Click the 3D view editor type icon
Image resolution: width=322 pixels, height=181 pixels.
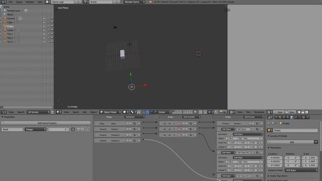pyautogui.click(x=59, y=112)
